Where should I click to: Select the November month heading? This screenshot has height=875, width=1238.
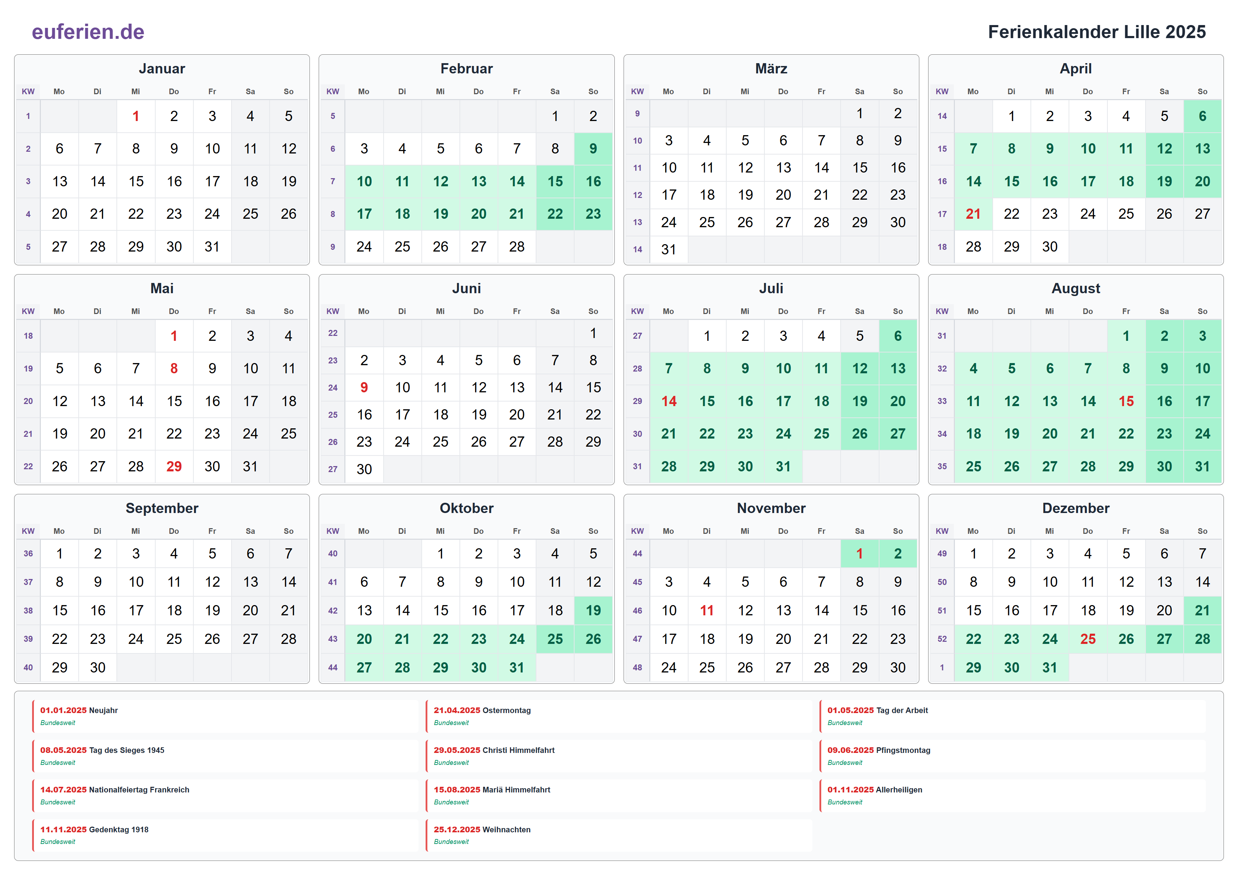[x=771, y=508]
